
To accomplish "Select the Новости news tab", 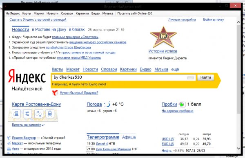I will coord(20,29).
